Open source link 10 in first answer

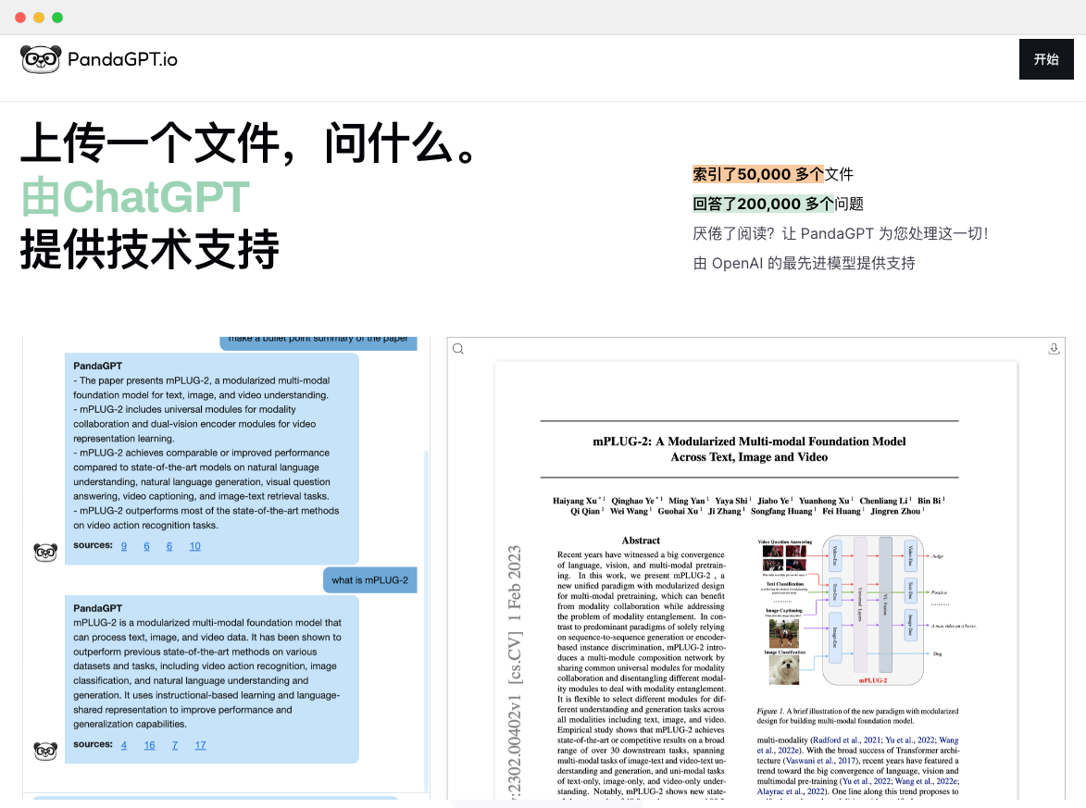(x=195, y=546)
